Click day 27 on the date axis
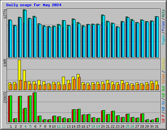Image resolution: width=167 pixels, height=130 pixels. point(137,126)
